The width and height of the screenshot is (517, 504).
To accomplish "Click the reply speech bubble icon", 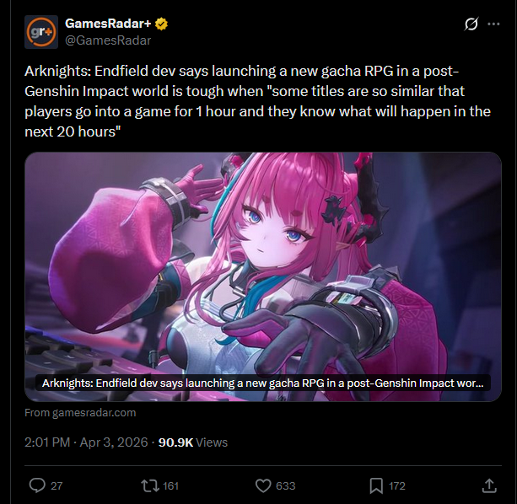I will [37, 485].
